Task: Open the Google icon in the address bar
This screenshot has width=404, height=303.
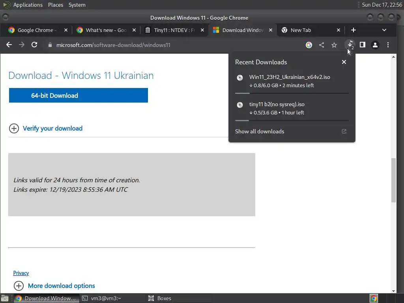Action: (x=309, y=45)
